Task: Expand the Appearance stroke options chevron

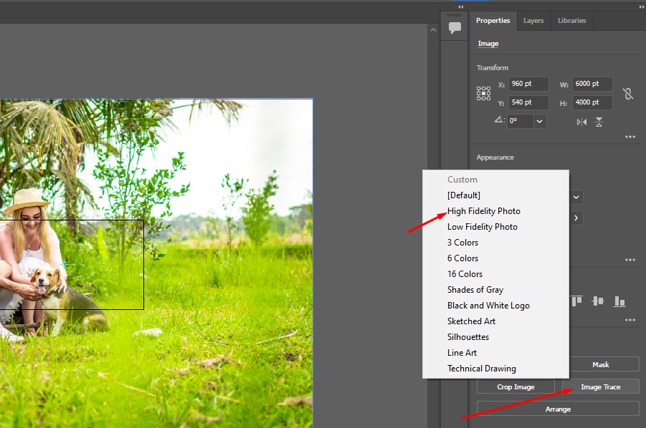Action: point(576,218)
